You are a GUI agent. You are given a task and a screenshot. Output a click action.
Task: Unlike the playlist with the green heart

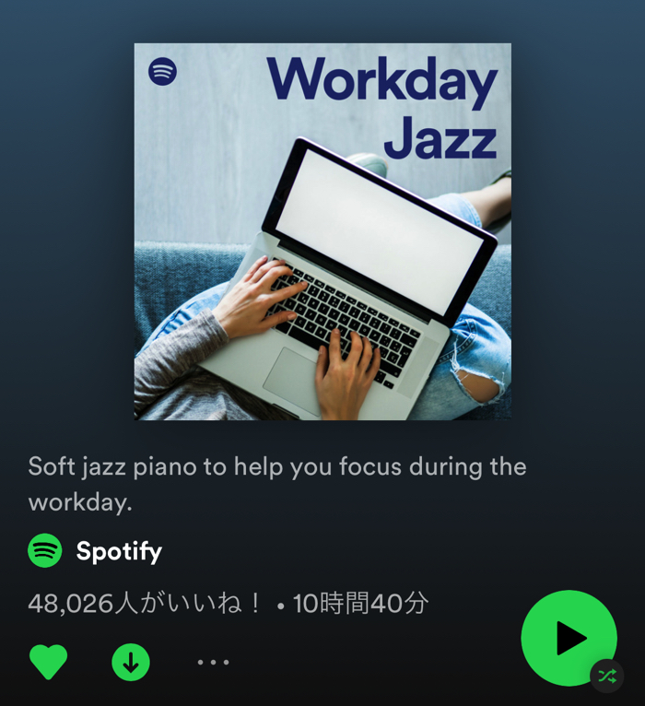tap(48, 662)
